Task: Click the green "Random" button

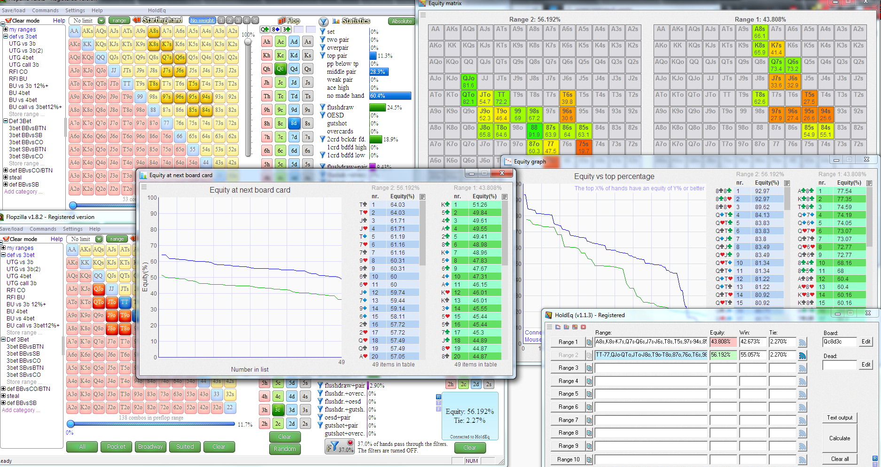Action: tap(285, 449)
